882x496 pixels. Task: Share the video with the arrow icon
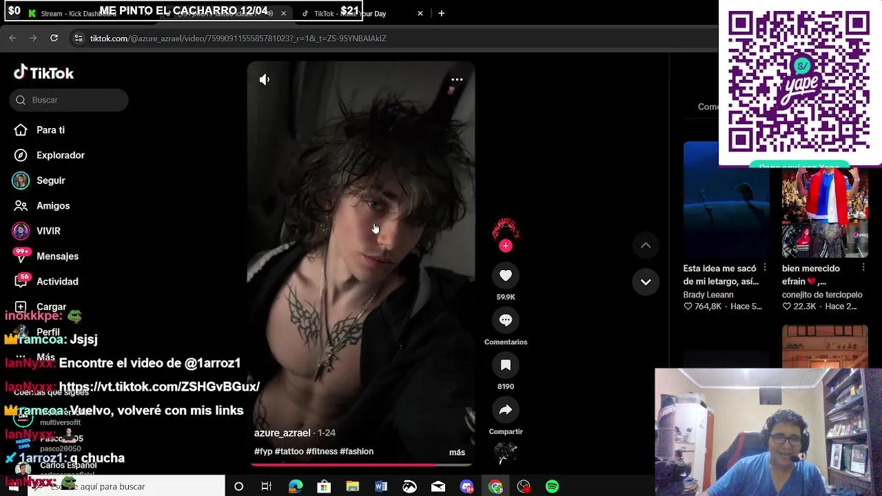[x=506, y=410]
